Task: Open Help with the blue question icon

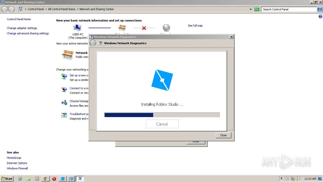Action: coord(320,17)
